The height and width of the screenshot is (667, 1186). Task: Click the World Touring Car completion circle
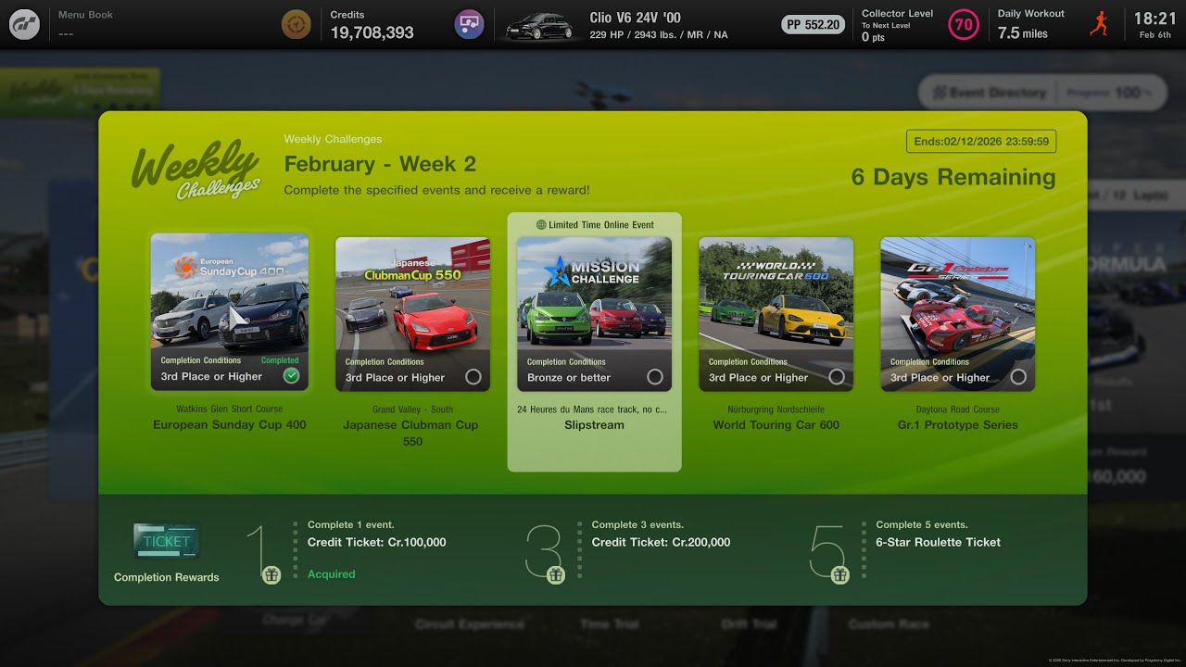coord(837,377)
